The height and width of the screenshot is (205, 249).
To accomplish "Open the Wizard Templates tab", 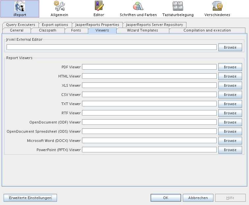I will coord(142,30).
